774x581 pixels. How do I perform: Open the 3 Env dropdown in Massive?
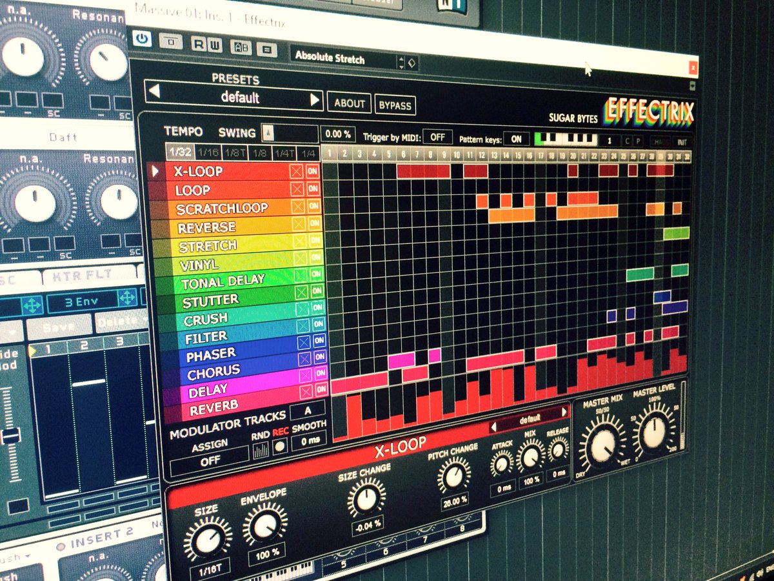tap(82, 301)
